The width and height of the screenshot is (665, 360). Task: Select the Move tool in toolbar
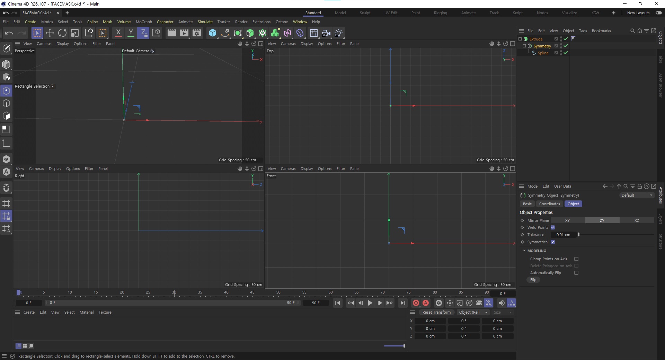tap(50, 33)
